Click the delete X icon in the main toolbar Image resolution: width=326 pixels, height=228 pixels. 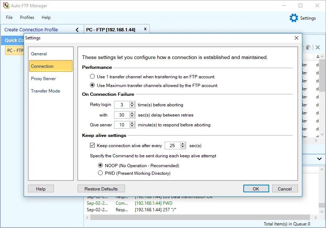tap(318, 47)
